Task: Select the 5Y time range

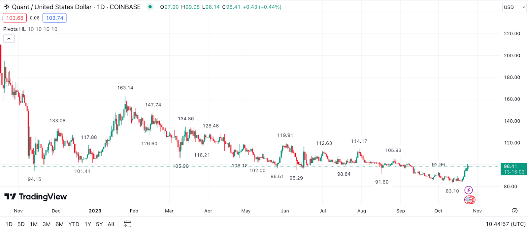Action: 99,224
